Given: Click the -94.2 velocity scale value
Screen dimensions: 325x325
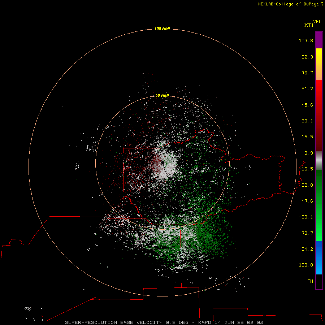Looking at the screenshot, I should [306, 249].
